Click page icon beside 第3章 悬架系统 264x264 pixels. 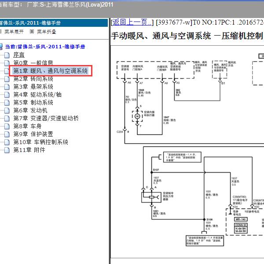pos(7,87)
